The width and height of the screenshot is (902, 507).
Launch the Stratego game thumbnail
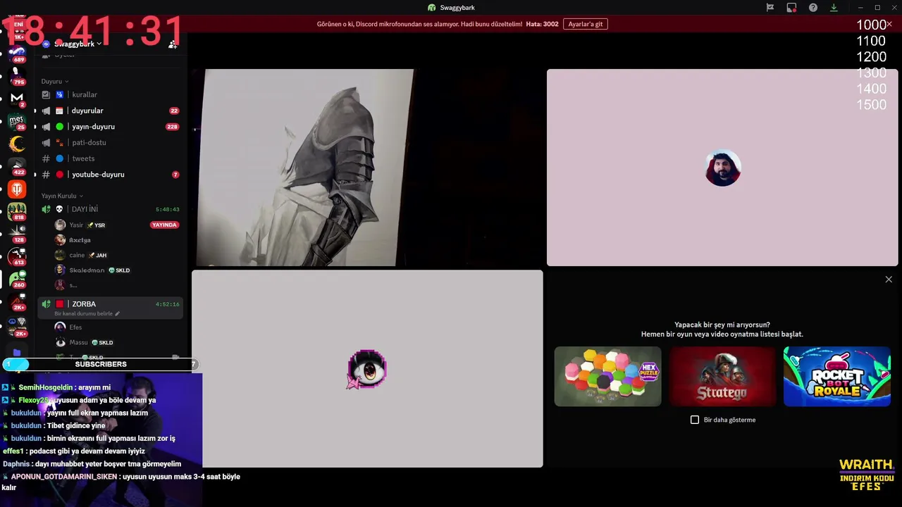(x=722, y=376)
